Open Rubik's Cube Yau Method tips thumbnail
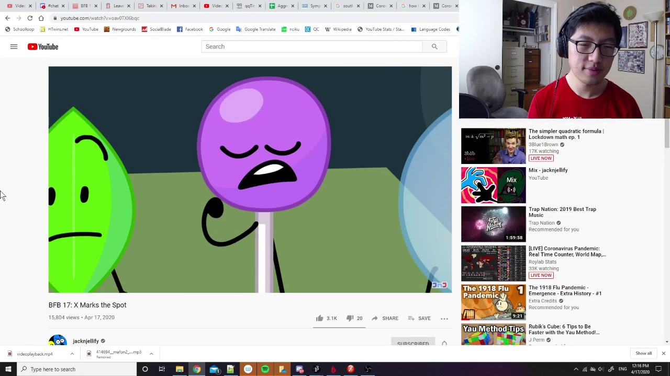Viewport: 670px width, 376px height. 493,334
